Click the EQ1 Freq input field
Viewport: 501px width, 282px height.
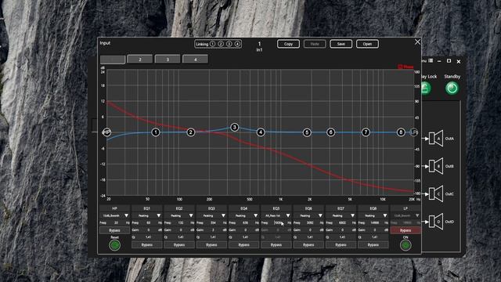coord(149,222)
